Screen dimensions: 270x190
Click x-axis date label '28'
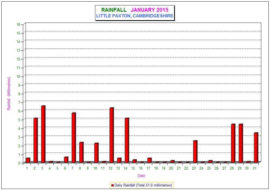(232, 168)
